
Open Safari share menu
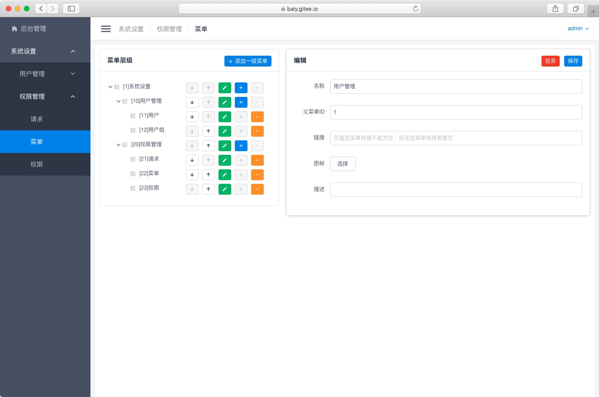coord(555,9)
